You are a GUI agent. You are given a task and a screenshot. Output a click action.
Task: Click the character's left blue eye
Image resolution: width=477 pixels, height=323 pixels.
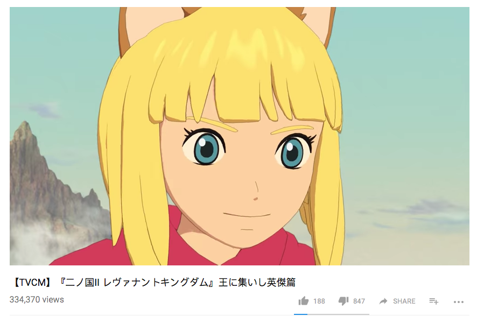click(205, 148)
